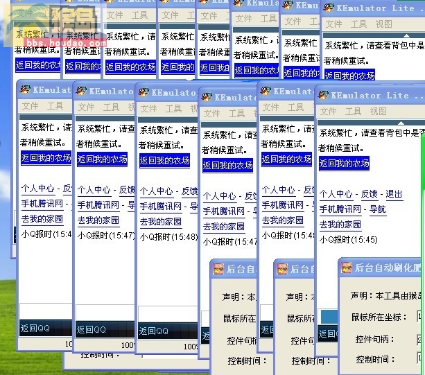Open 个人中心 link in window showing (15:48)
The height and width of the screenshot is (375, 425).
point(157,191)
